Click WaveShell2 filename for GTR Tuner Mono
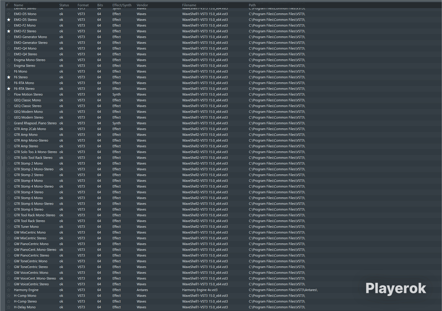Screen dimensions: 442x311 point(205,227)
